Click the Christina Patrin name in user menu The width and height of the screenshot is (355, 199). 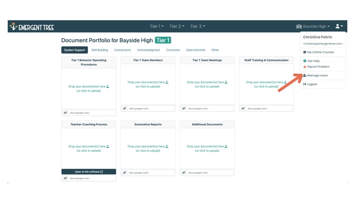[x=317, y=37]
